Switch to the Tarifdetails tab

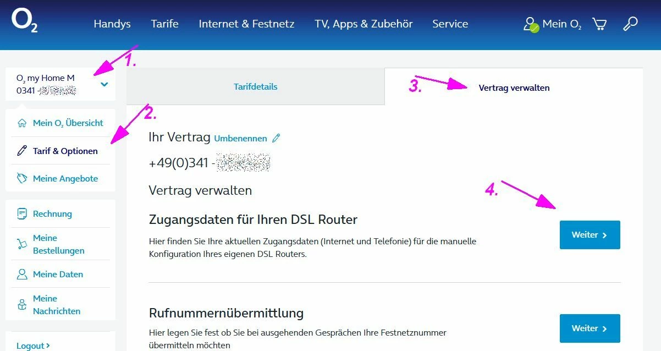[x=256, y=86]
